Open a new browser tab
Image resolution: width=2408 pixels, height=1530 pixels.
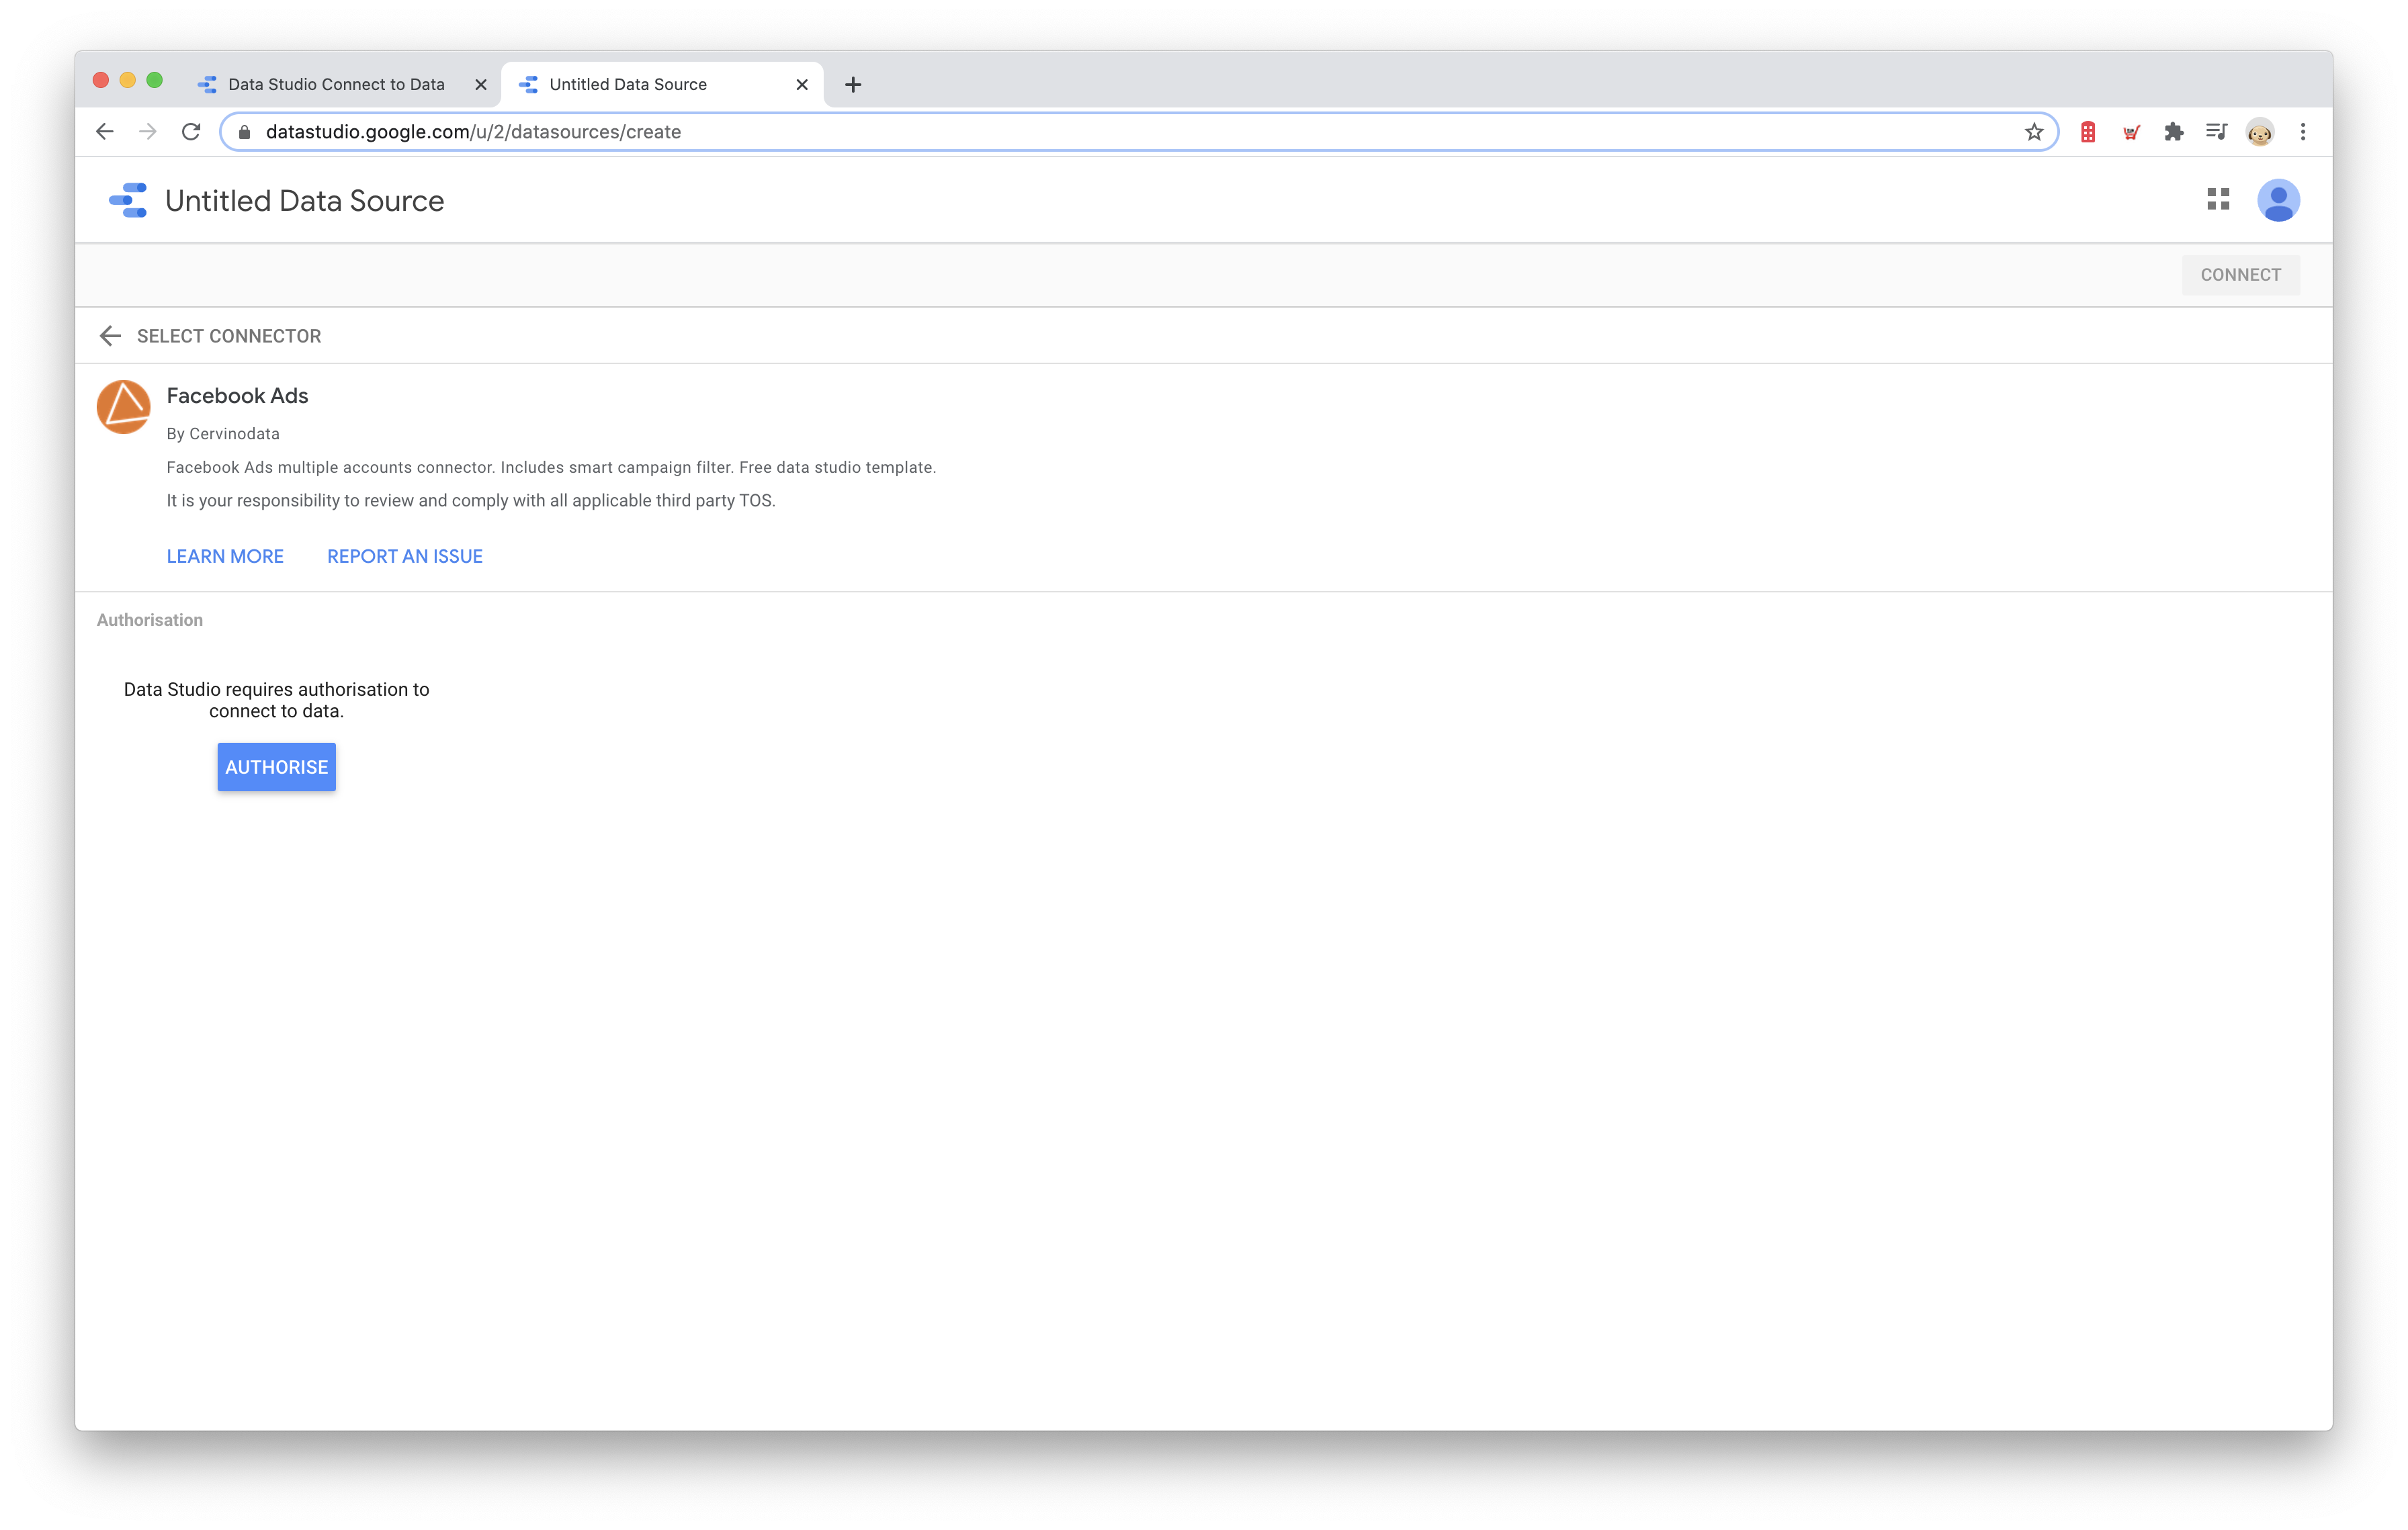(x=853, y=85)
